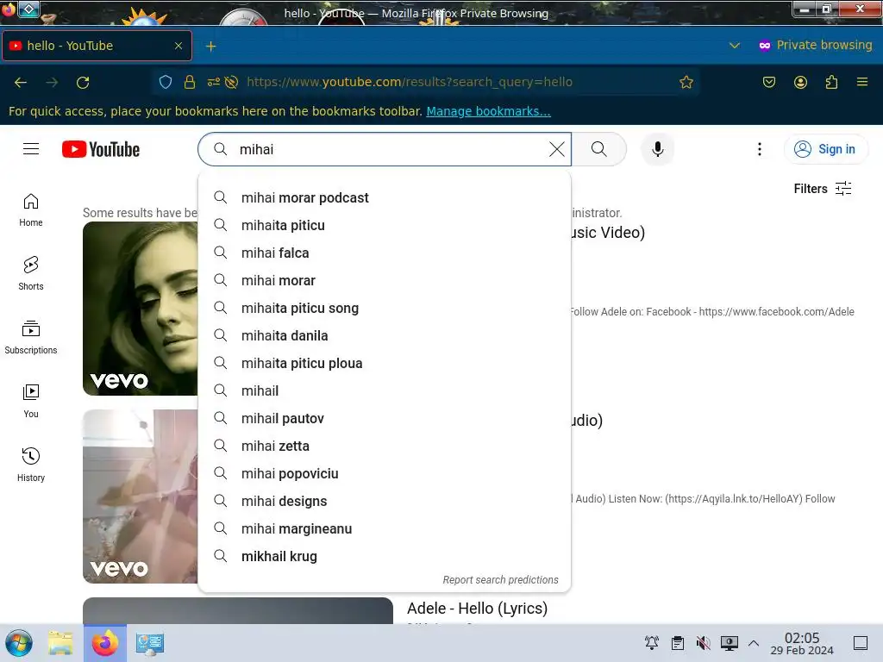Close the 'hello - YouTube' tab

pyautogui.click(x=178, y=46)
